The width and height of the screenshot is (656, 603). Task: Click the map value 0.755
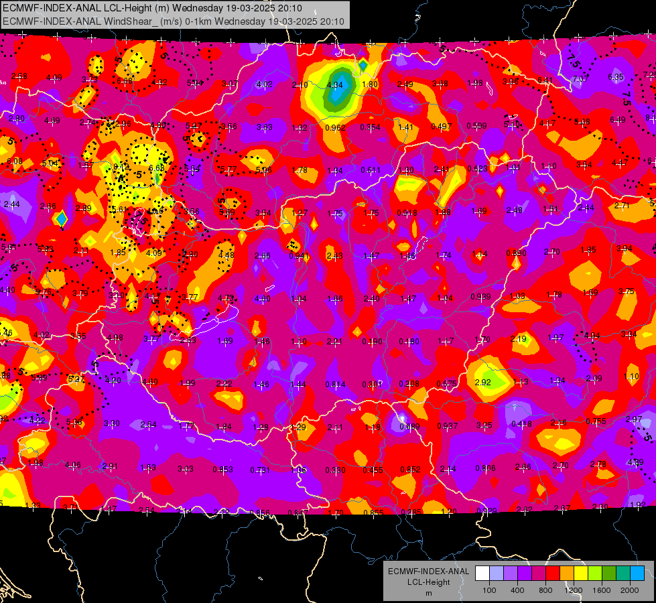(x=596, y=421)
